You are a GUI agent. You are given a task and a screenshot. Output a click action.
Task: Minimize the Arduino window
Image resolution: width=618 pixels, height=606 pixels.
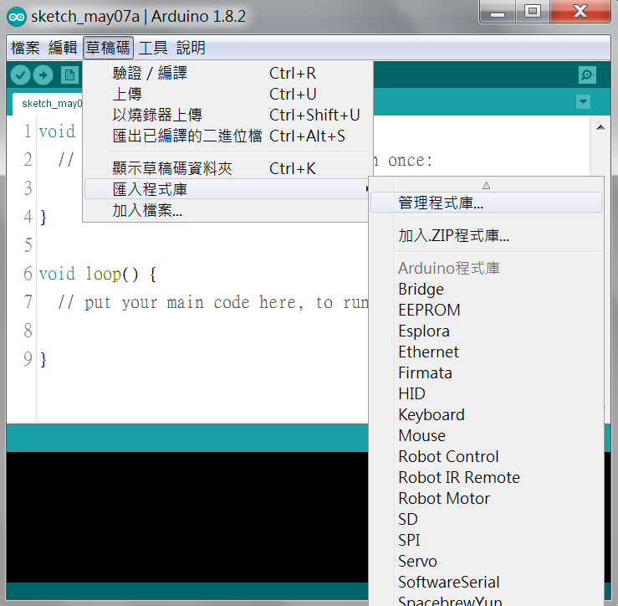(498, 12)
